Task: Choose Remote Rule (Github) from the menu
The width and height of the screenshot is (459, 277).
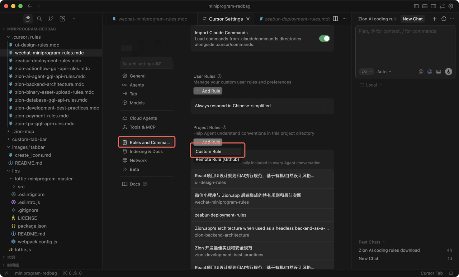Action: pos(217,159)
